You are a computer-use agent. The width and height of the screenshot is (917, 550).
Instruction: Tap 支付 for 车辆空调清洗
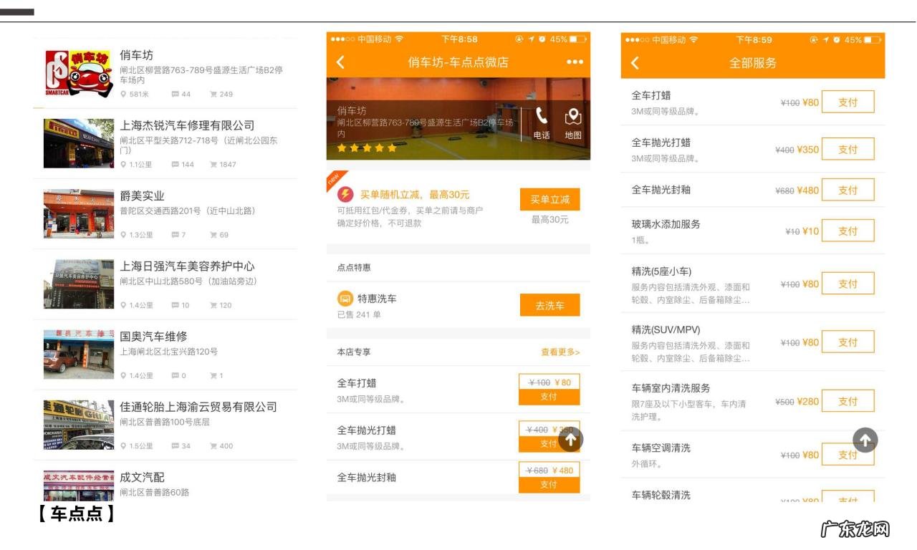pos(848,453)
